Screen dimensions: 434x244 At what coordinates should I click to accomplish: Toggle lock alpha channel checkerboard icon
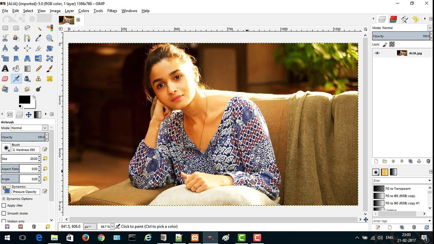(392, 44)
